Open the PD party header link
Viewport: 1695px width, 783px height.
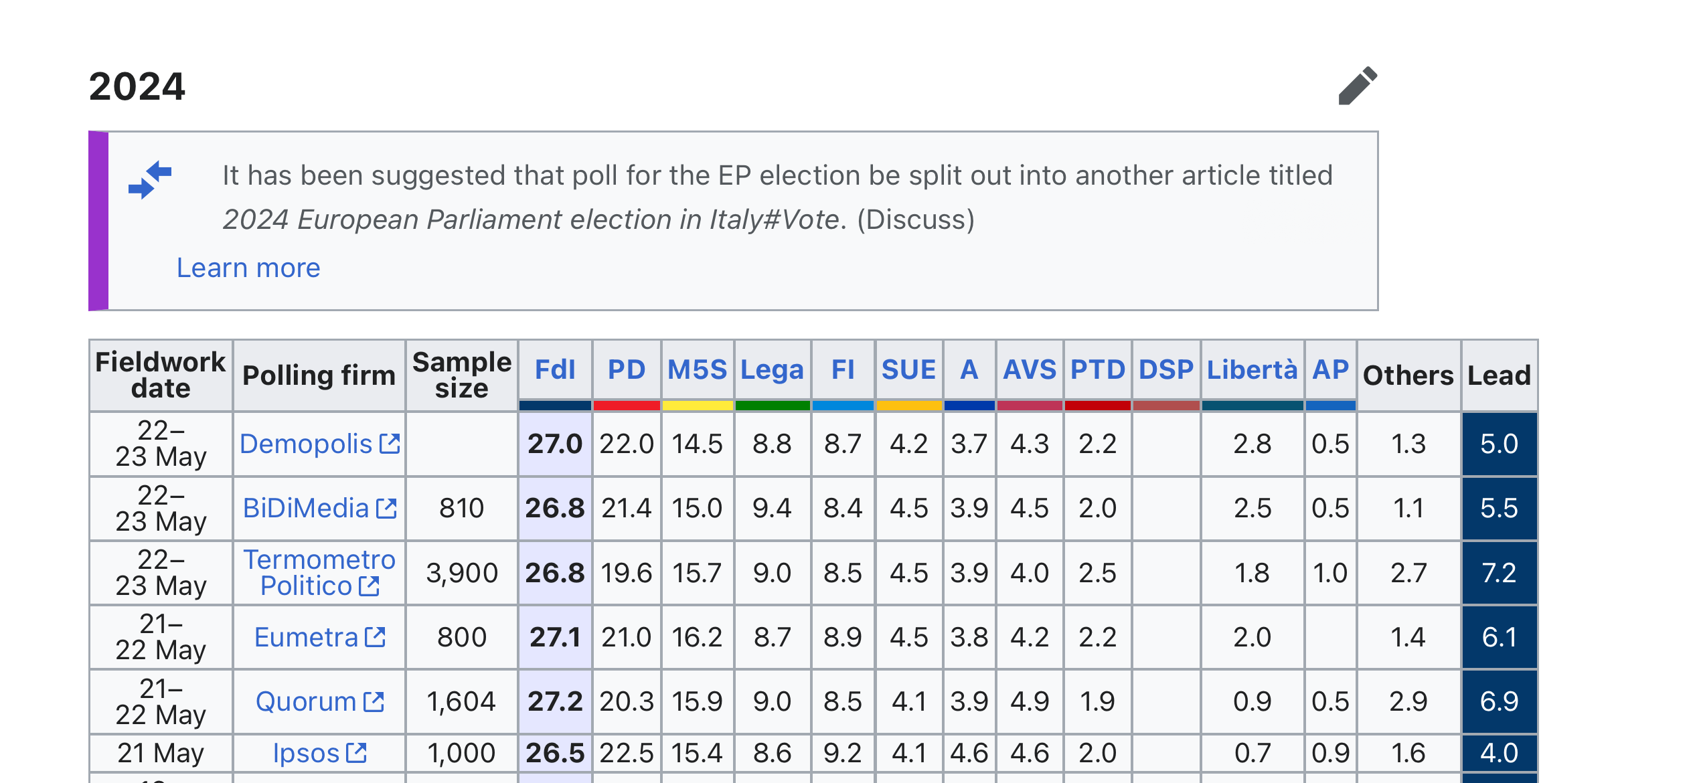627,369
